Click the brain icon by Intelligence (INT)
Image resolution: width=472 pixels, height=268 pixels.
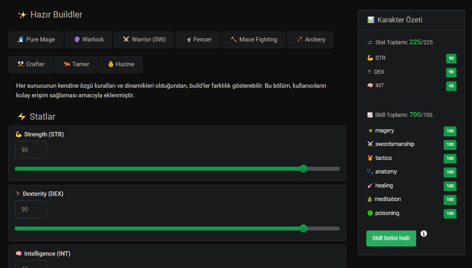(19, 254)
